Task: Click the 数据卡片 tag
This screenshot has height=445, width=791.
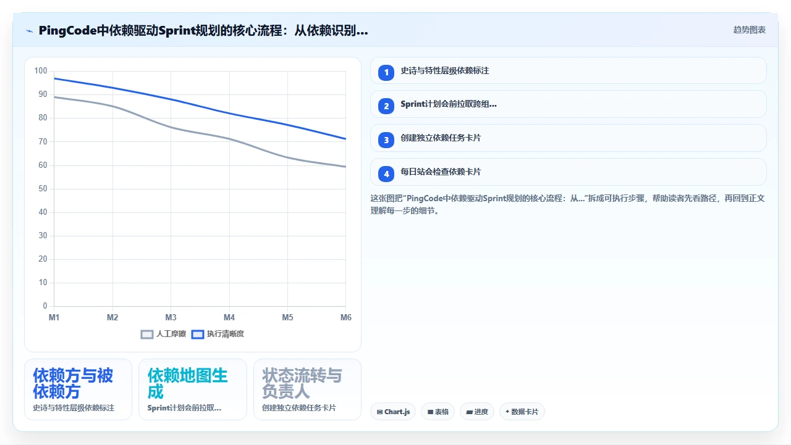Action: (x=522, y=412)
